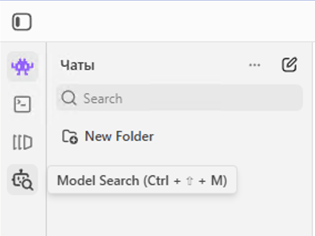Click the magnifier icon in Search box
Screen dimensions: 315x236
(x=69, y=98)
